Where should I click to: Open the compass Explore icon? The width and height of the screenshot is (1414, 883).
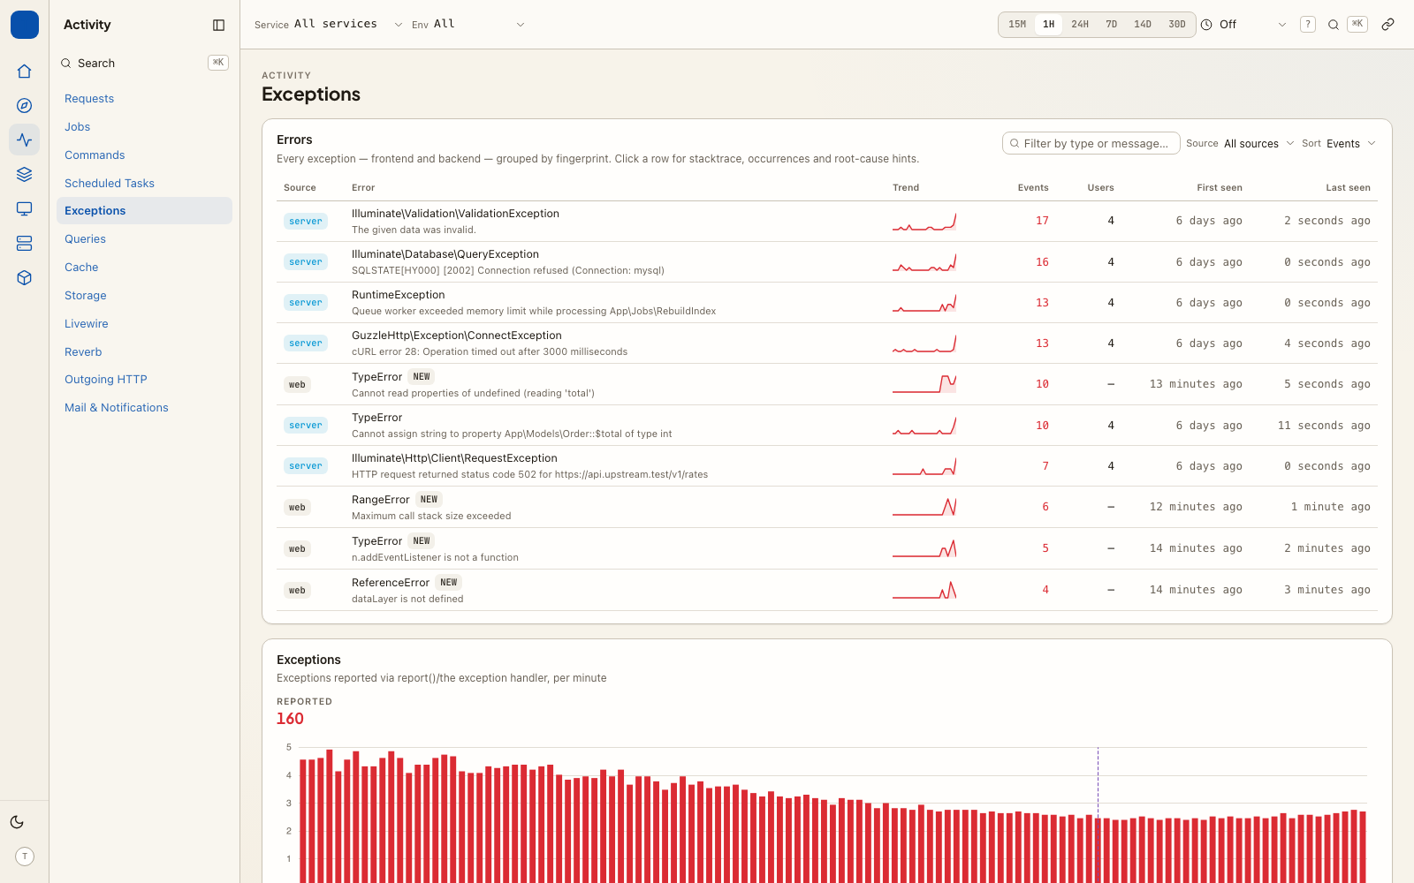coord(25,106)
